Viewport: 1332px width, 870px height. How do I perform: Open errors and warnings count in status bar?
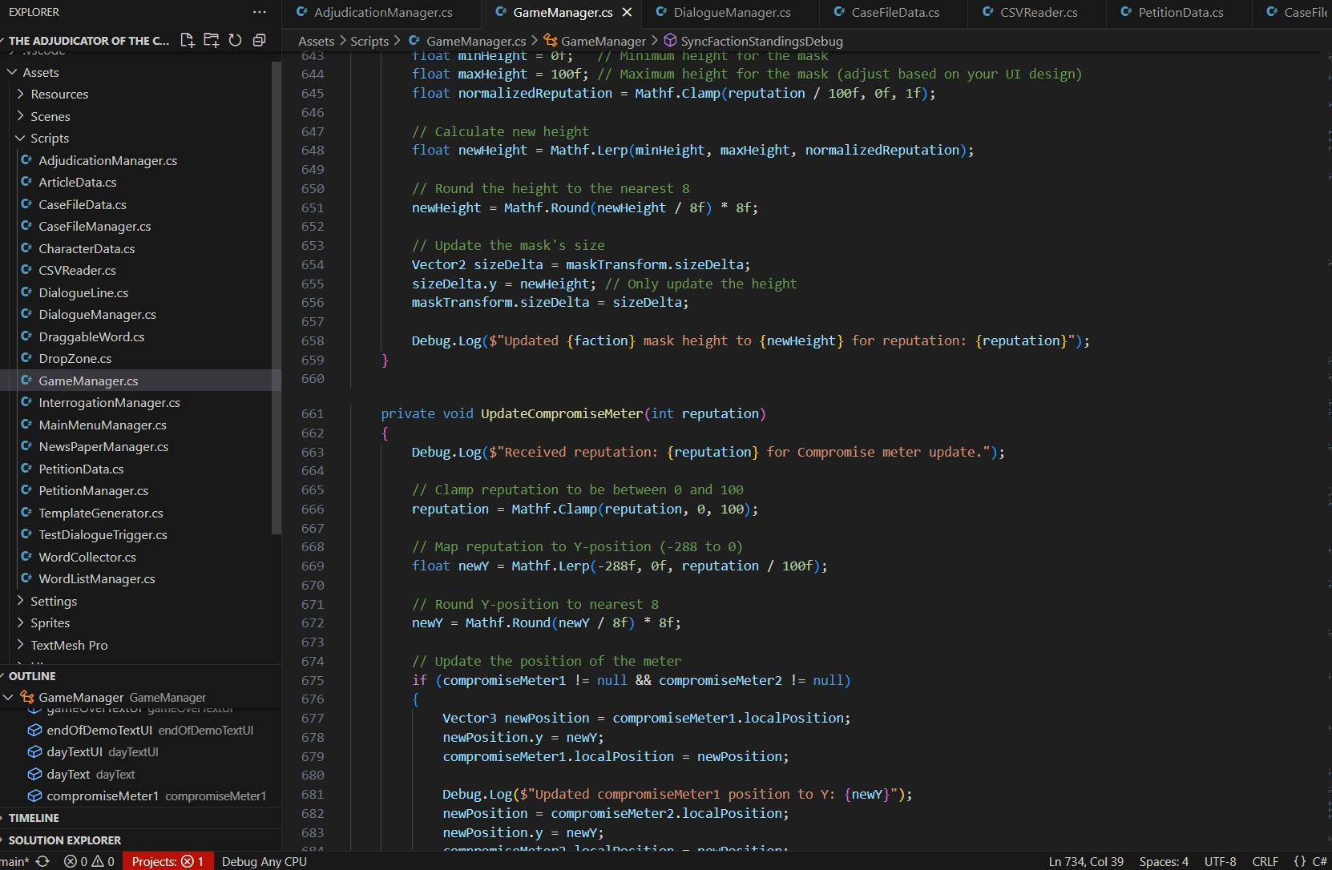click(89, 861)
